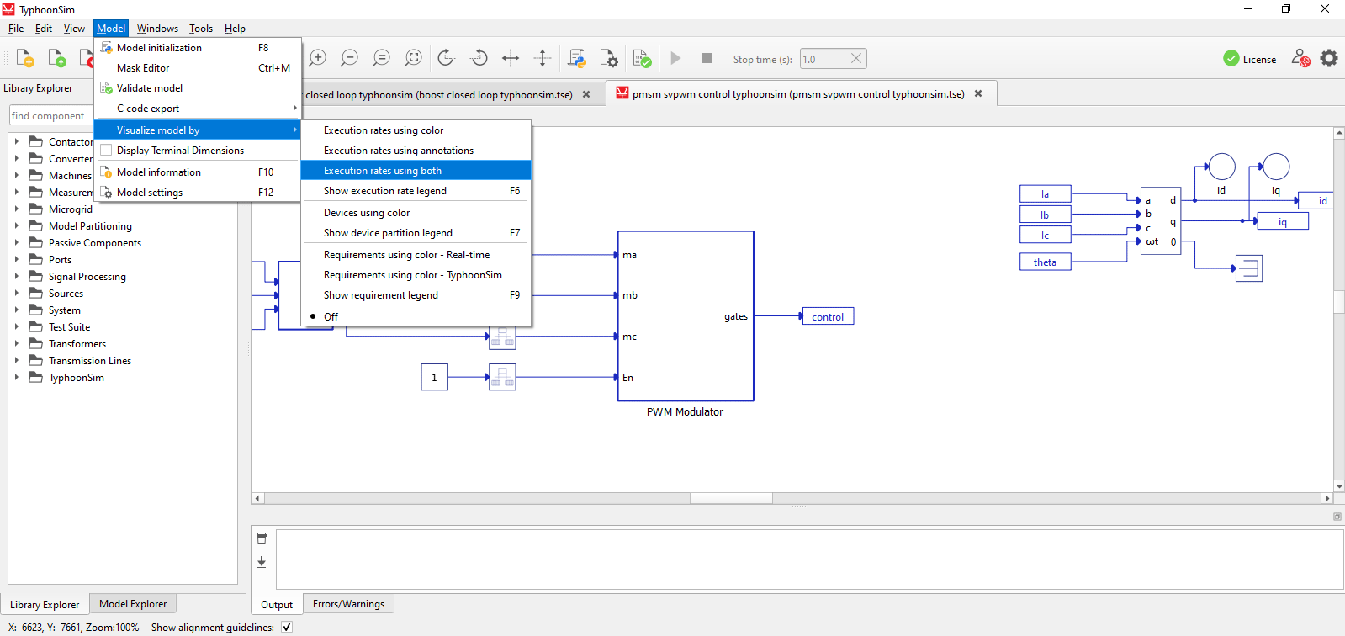Viewport: 1345px width, 636px height.
Task: Click the zoom in magnifier icon
Action: 317,58
